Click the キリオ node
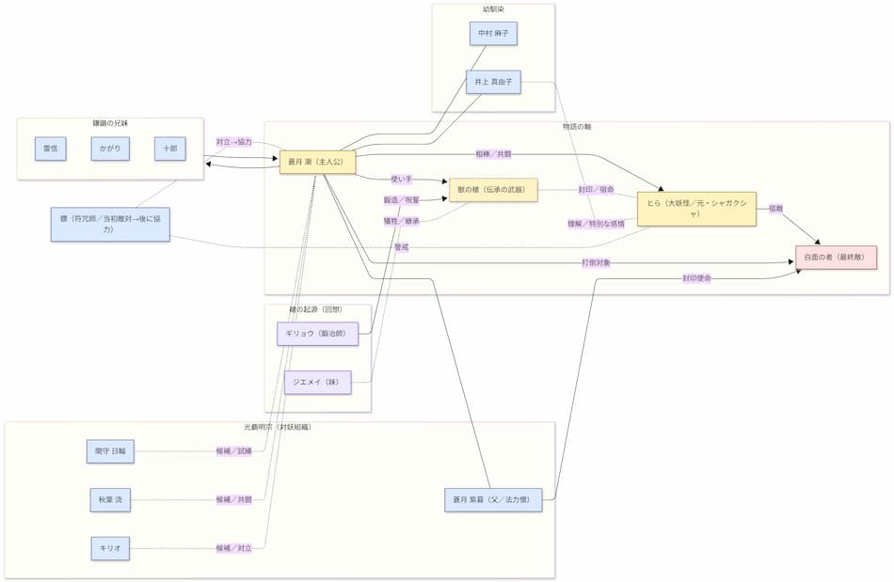894x582 pixels. pos(109,548)
